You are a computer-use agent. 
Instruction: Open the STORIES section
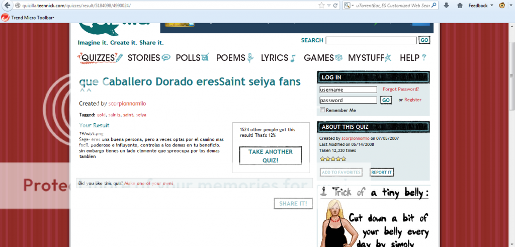[149, 58]
